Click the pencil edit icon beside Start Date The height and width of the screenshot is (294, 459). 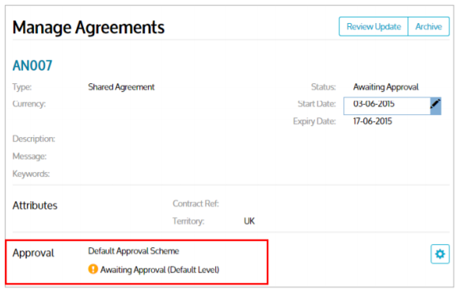click(435, 106)
